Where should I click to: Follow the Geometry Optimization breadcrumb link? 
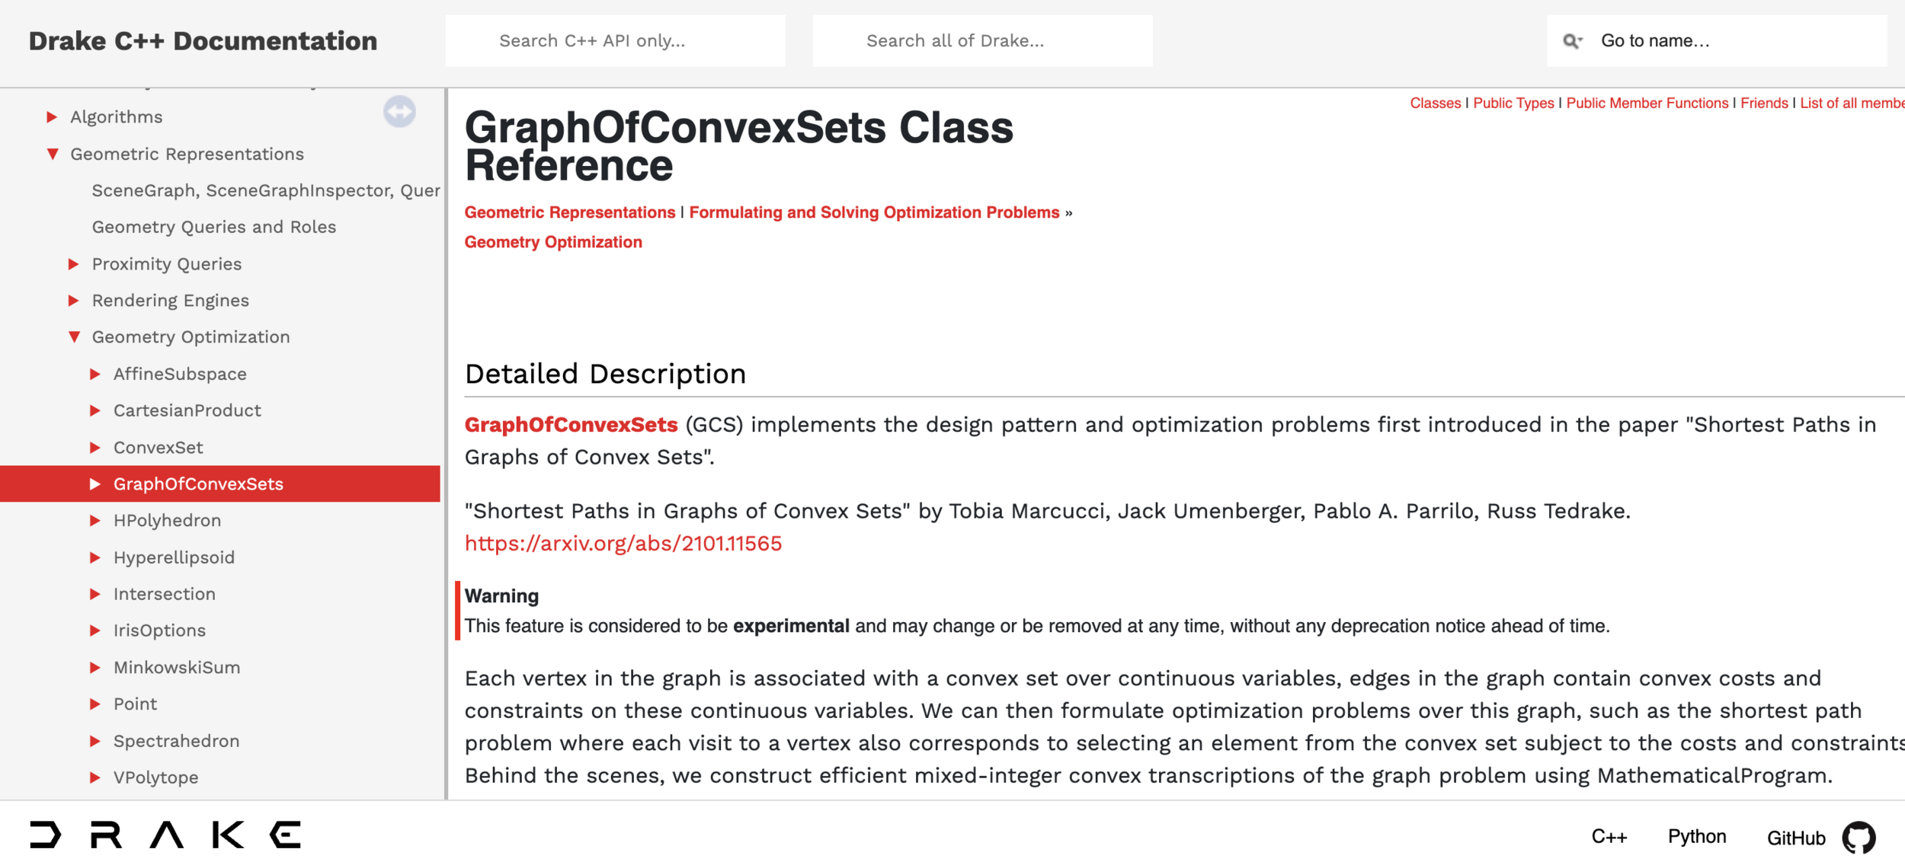pos(553,242)
